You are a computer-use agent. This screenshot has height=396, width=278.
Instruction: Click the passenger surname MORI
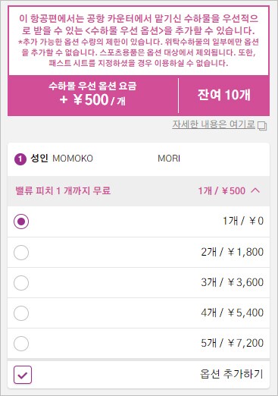[x=169, y=159]
